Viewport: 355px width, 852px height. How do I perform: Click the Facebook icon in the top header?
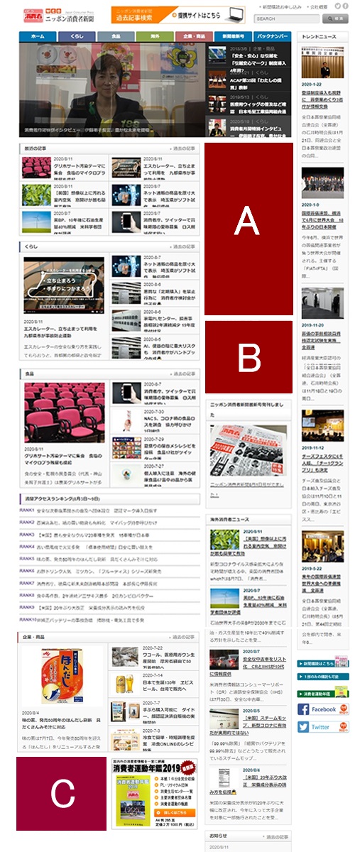point(346,6)
